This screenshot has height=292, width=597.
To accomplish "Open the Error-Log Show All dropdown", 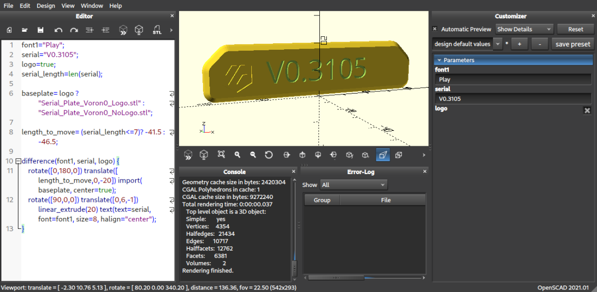I will [353, 185].
